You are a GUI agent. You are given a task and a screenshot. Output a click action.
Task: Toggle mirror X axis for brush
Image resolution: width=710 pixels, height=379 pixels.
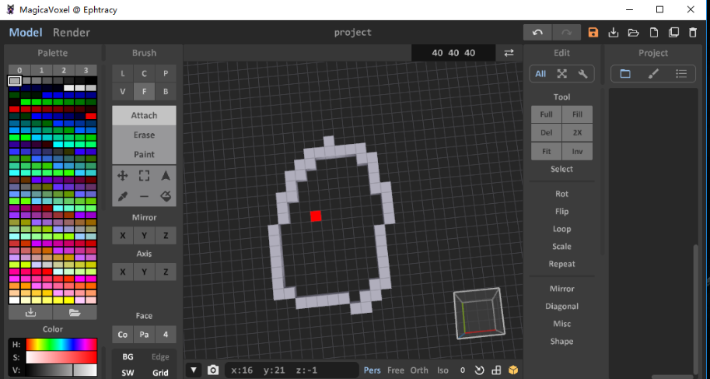[x=122, y=236]
